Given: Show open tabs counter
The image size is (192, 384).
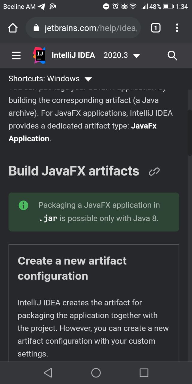Looking at the screenshot, I should (x=155, y=28).
